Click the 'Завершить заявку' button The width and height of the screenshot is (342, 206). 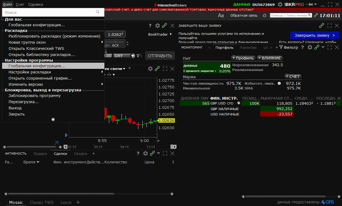(315, 35)
